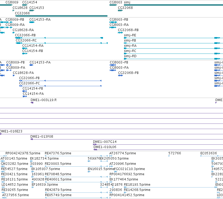Select the CG32068 gene label
This screenshot has height=199, width=223.
[125, 8]
